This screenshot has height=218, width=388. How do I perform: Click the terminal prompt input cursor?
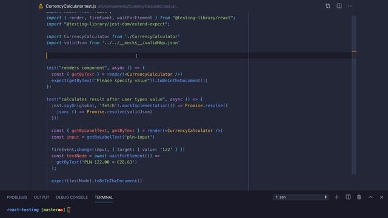click(69, 210)
